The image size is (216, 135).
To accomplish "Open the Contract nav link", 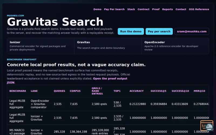I will pyautogui.click(x=143, y=9).
